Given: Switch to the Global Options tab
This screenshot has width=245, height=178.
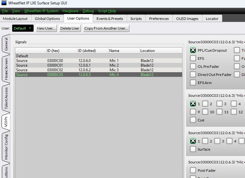Looking at the screenshot, I should click(47, 19).
